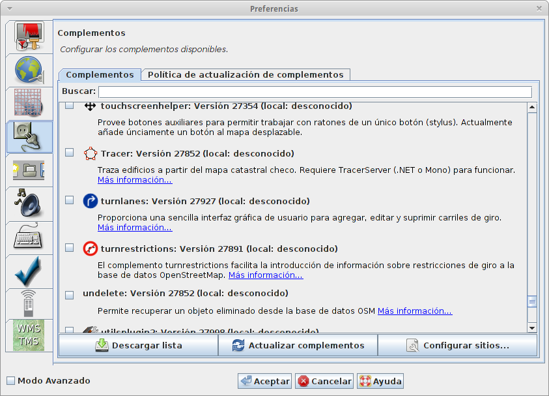Toggle the Modo Avanzado checkbox
Screen dimensions: 549x396
10,381
